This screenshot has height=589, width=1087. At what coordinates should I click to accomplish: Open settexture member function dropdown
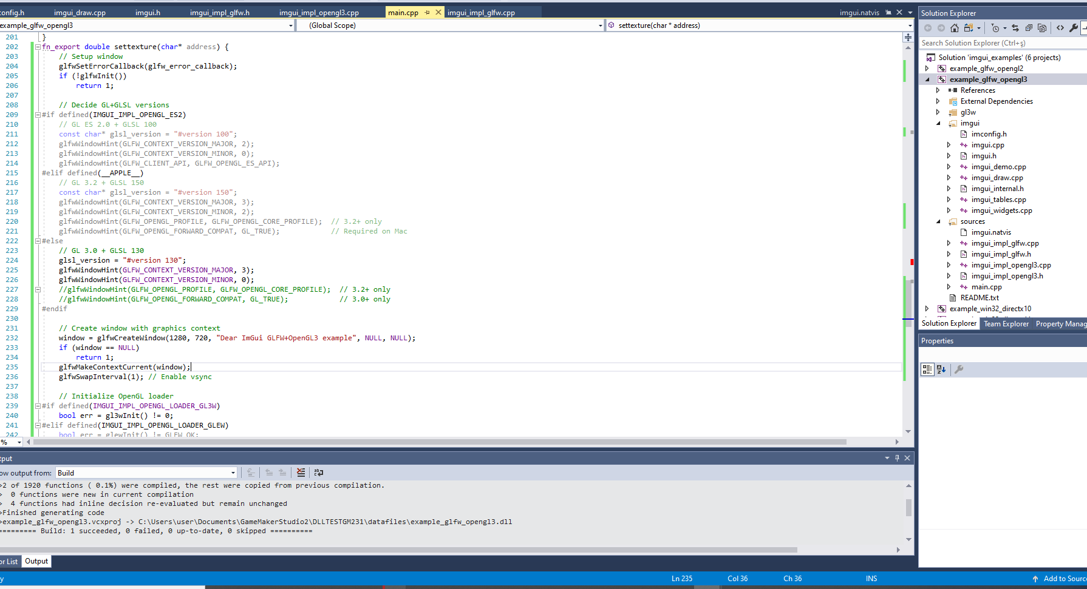(x=910, y=25)
